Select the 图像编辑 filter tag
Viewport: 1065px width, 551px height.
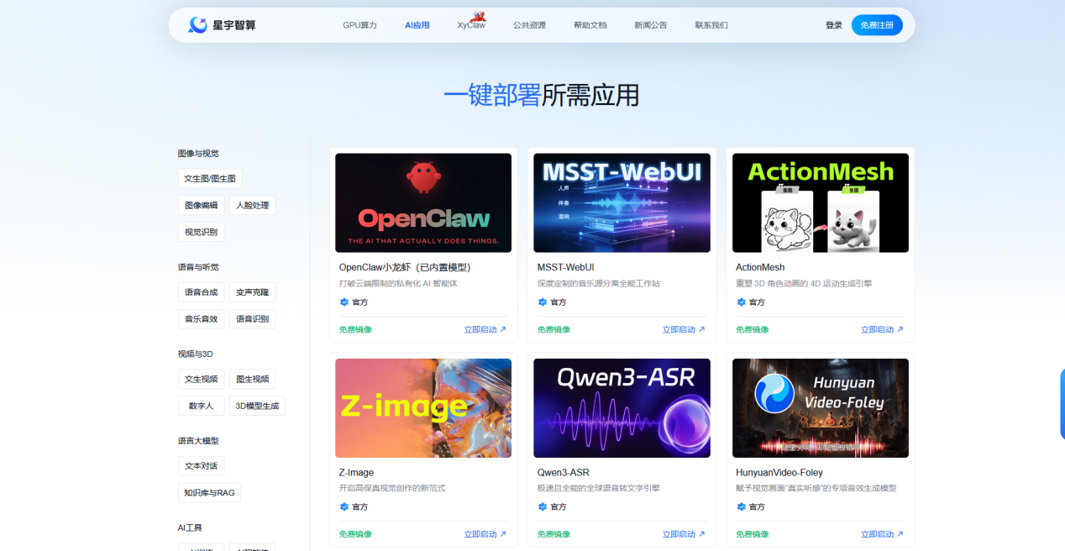[x=202, y=205]
